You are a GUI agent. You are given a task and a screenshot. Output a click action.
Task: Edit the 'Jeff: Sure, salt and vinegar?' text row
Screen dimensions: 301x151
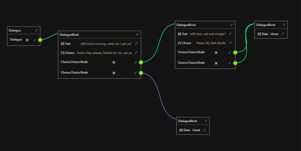(230, 34)
